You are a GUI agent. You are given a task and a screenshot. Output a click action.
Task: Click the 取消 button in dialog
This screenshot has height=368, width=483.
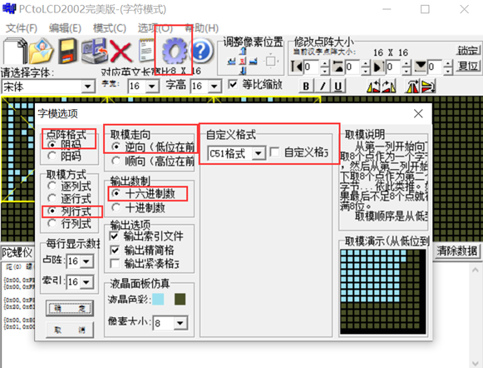[70, 330]
